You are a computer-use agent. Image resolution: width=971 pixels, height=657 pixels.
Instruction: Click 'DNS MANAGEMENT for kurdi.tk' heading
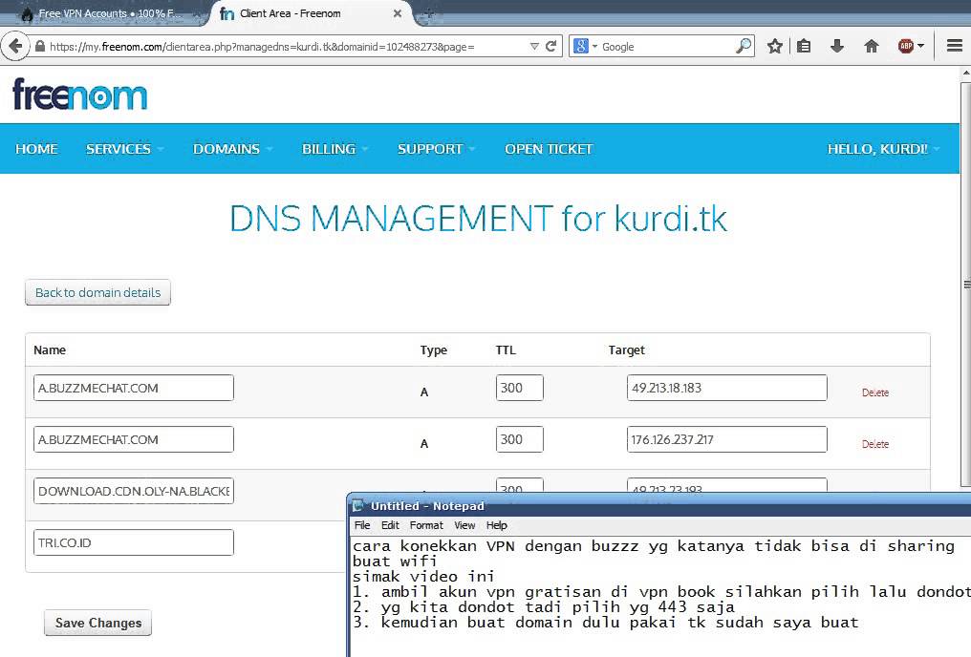[x=478, y=219]
